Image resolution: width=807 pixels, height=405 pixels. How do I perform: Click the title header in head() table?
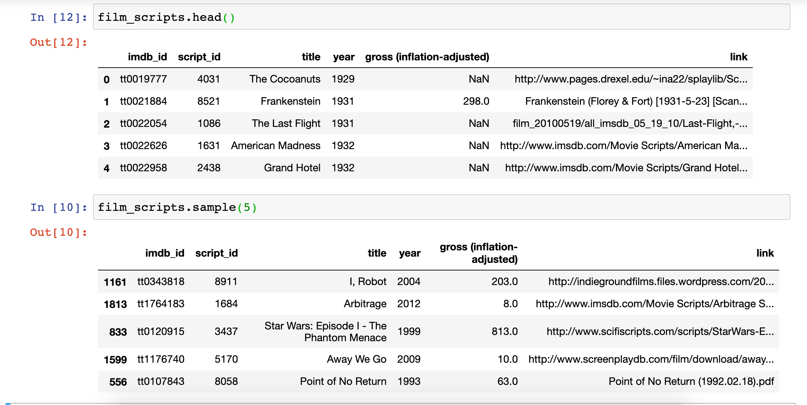311,57
